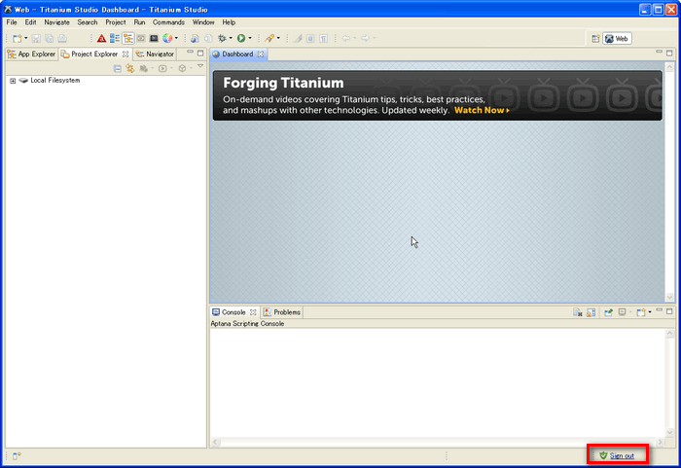Click the grayed back navigation arrow
The height and width of the screenshot is (468, 681).
[346, 38]
